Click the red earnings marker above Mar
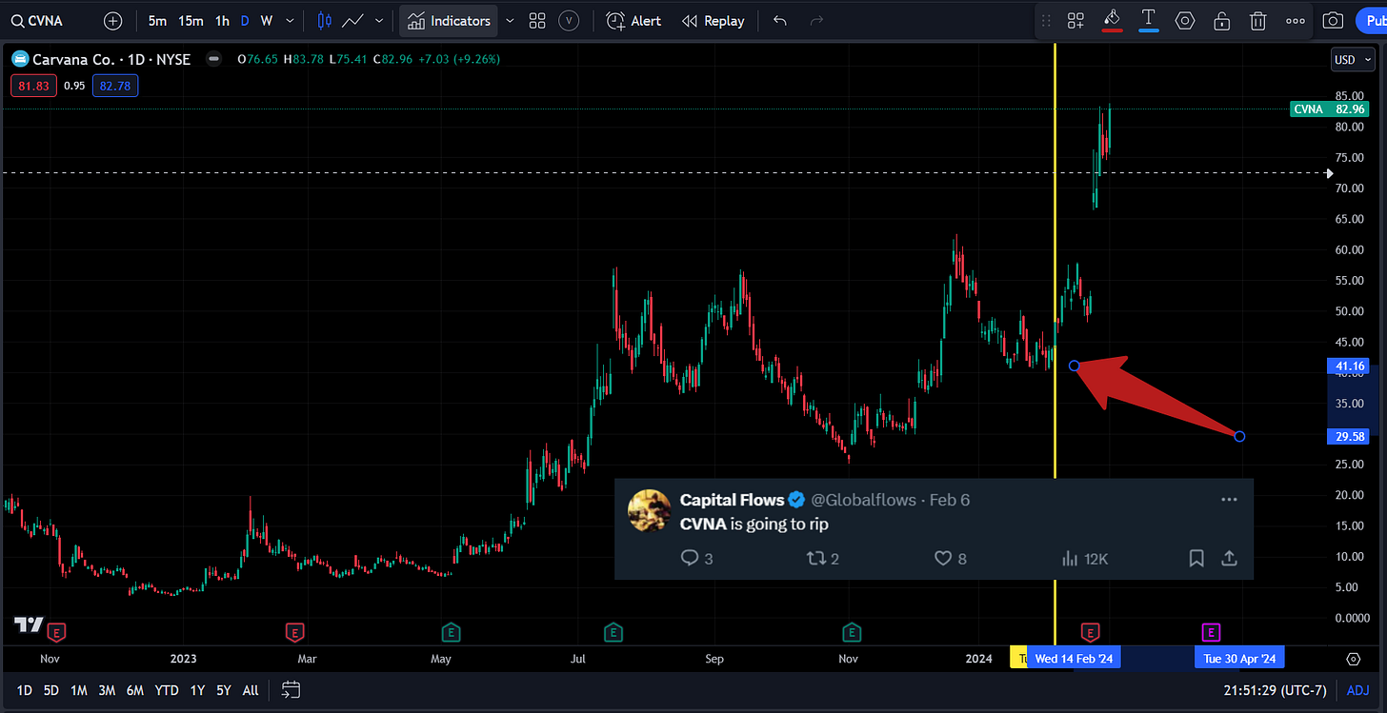The image size is (1387, 713). [x=295, y=631]
